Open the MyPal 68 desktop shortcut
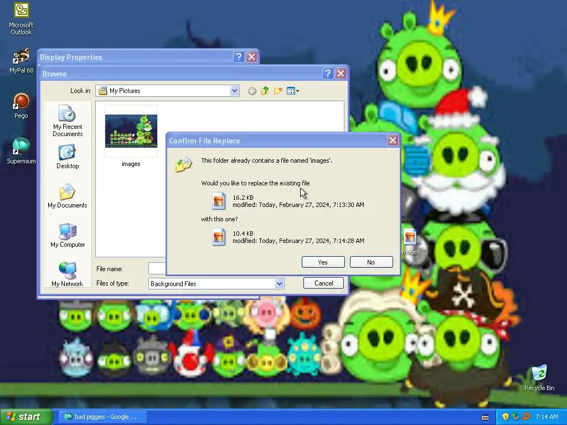The image size is (567, 425). pos(21,61)
